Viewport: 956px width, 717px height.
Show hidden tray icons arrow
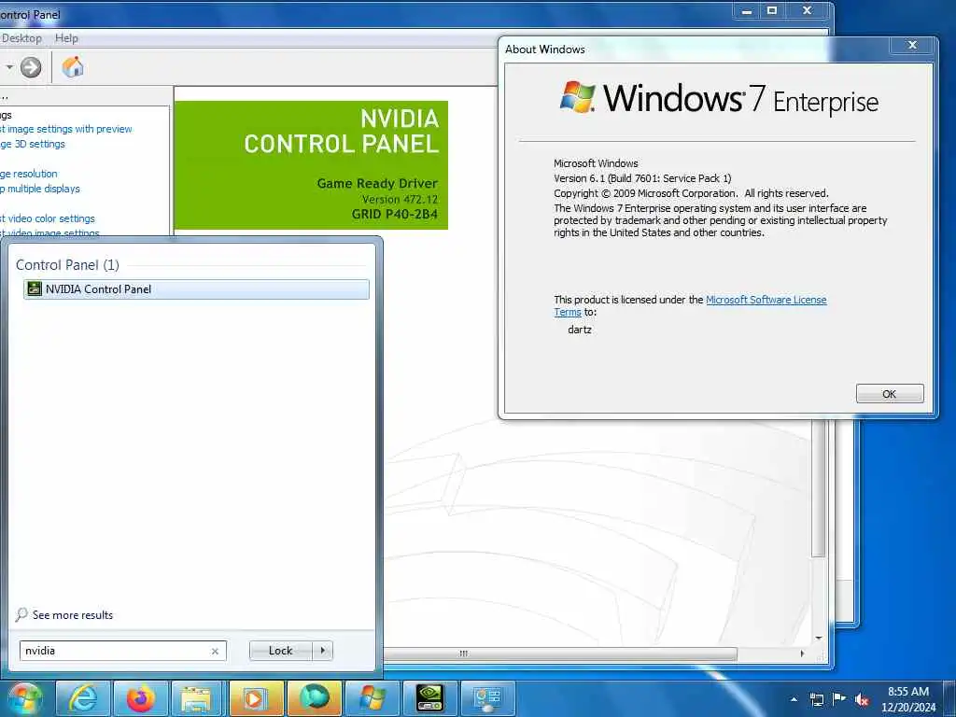pos(794,699)
